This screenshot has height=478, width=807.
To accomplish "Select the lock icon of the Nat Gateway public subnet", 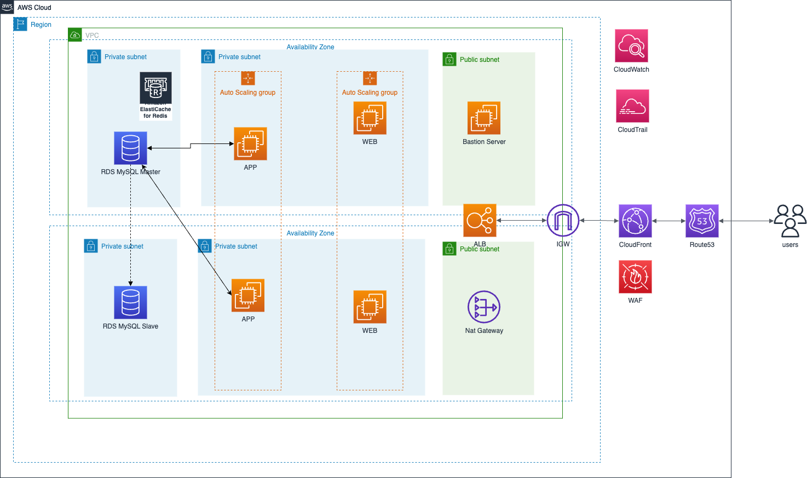I will pos(449,249).
